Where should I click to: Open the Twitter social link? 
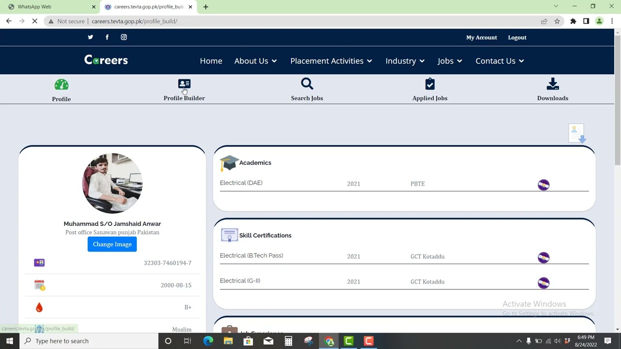tap(90, 37)
